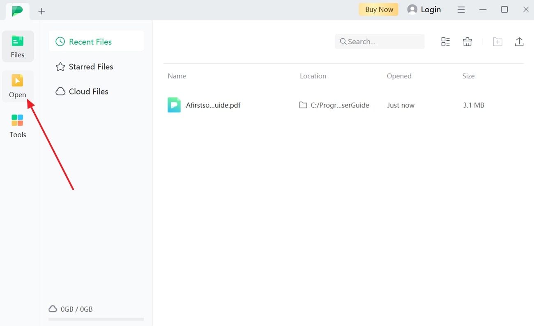Sort by the Name column header
Screen dimensions: 534x326
point(177,76)
